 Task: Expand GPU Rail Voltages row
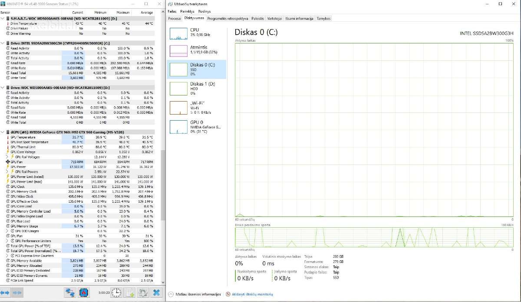[7, 157]
